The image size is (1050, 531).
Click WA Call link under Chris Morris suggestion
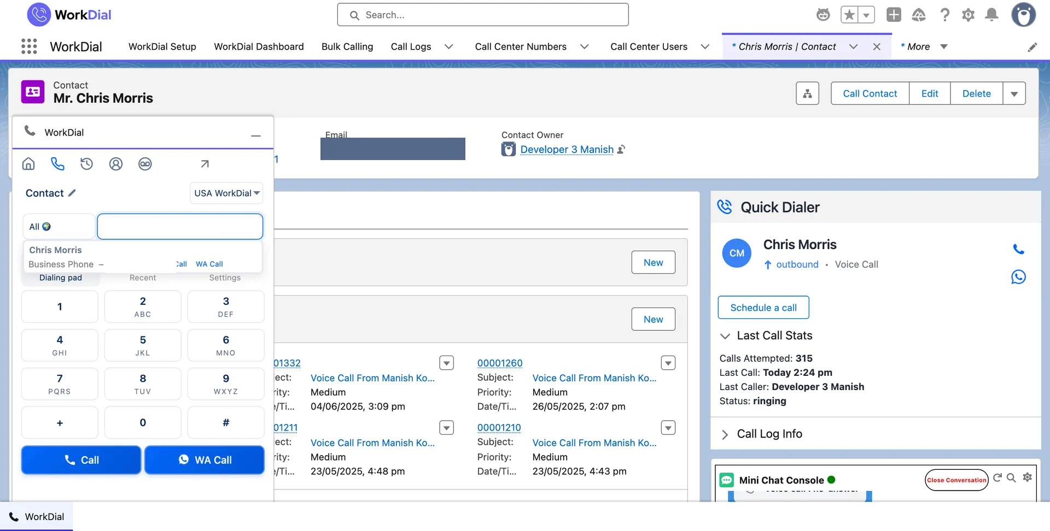(209, 264)
